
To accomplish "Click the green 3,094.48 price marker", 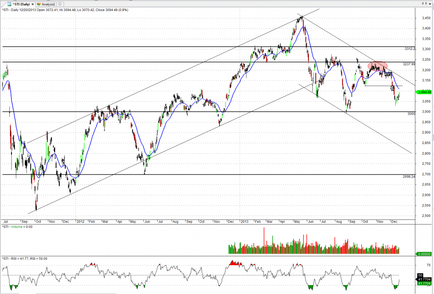I will click(x=423, y=92).
